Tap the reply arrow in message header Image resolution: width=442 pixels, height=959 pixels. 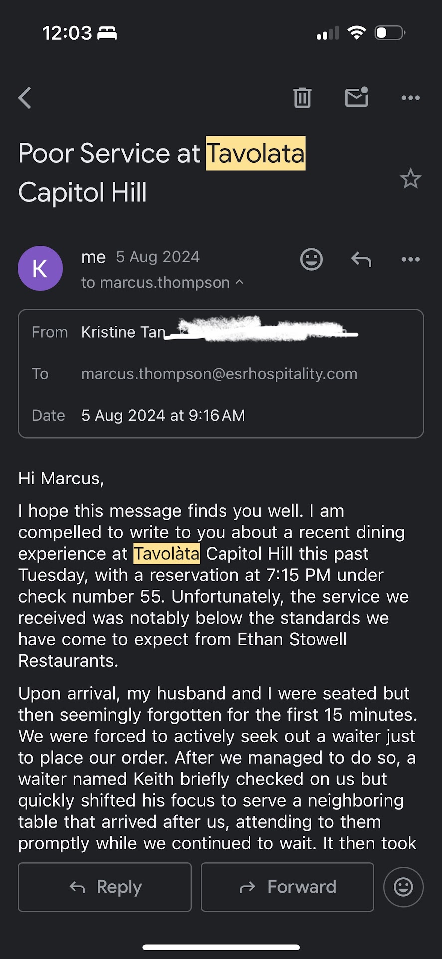coord(361,259)
